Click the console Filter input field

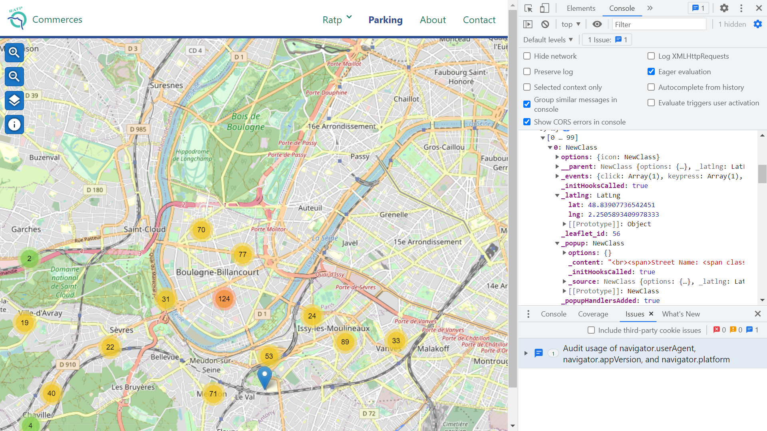pos(659,24)
